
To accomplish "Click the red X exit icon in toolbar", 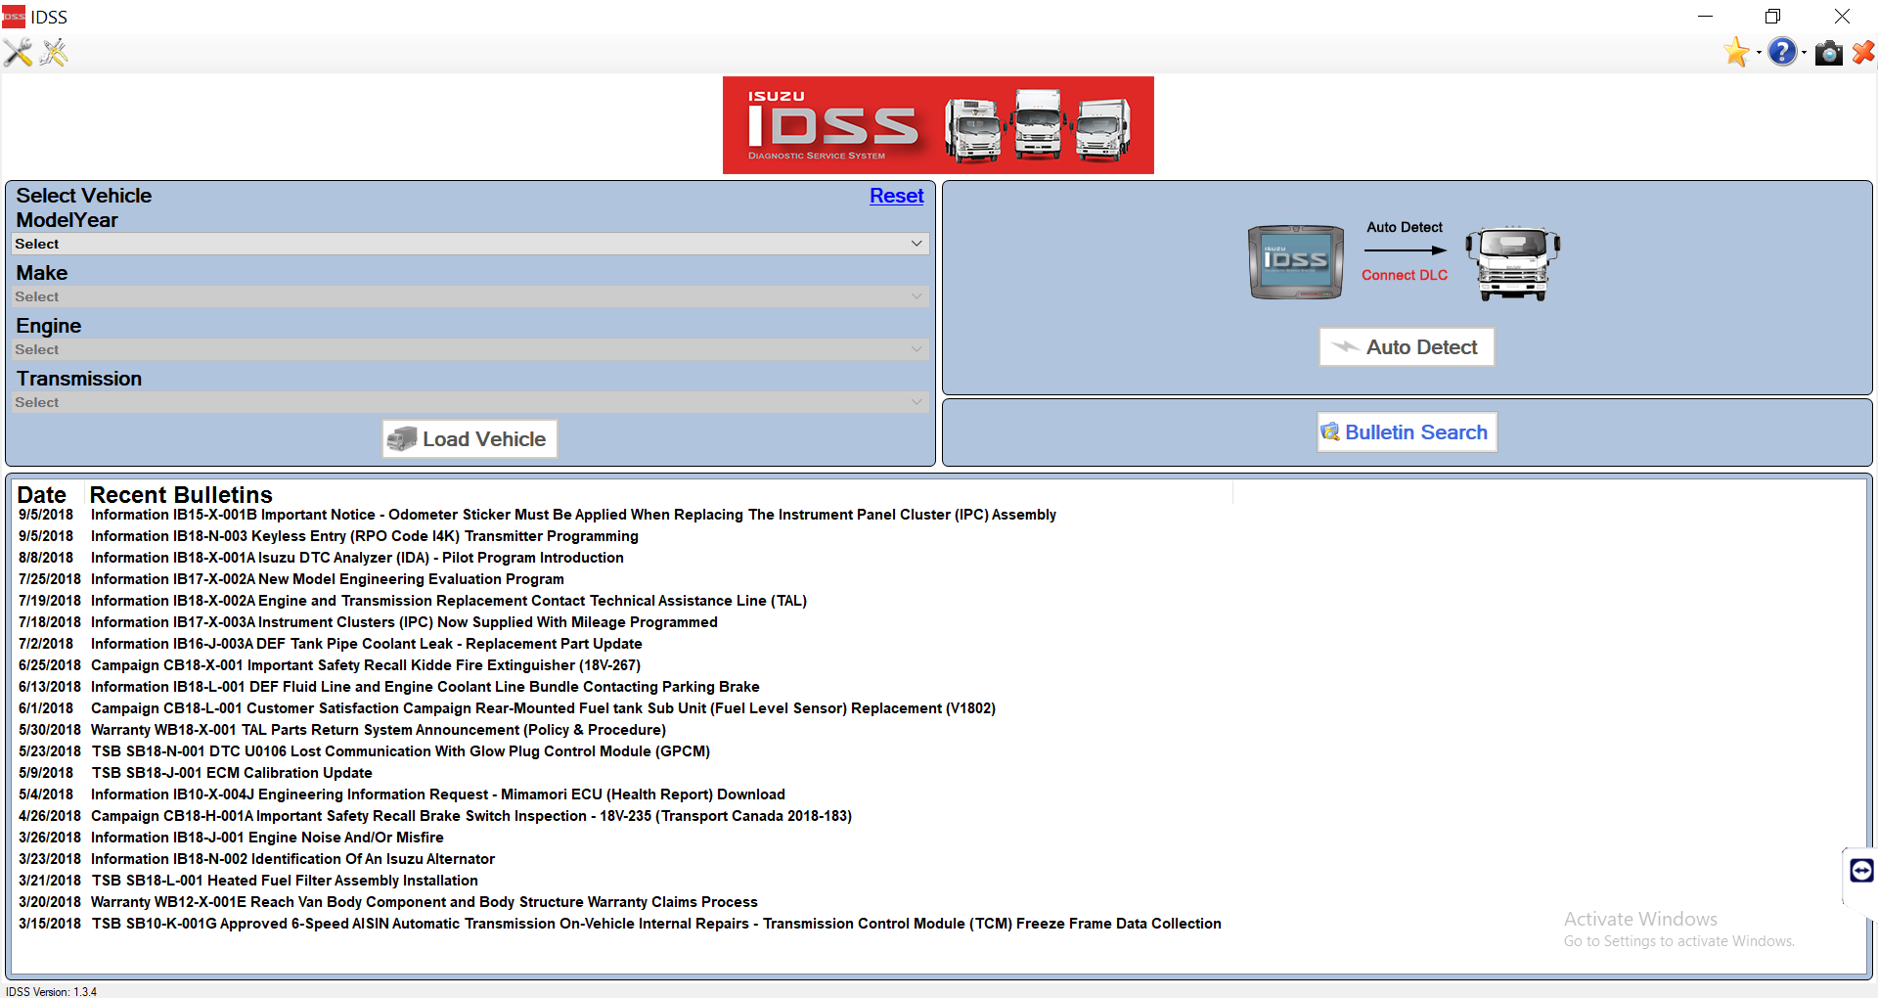I will (1863, 52).
